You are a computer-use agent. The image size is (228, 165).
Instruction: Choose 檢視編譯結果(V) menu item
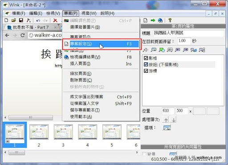point(101,57)
